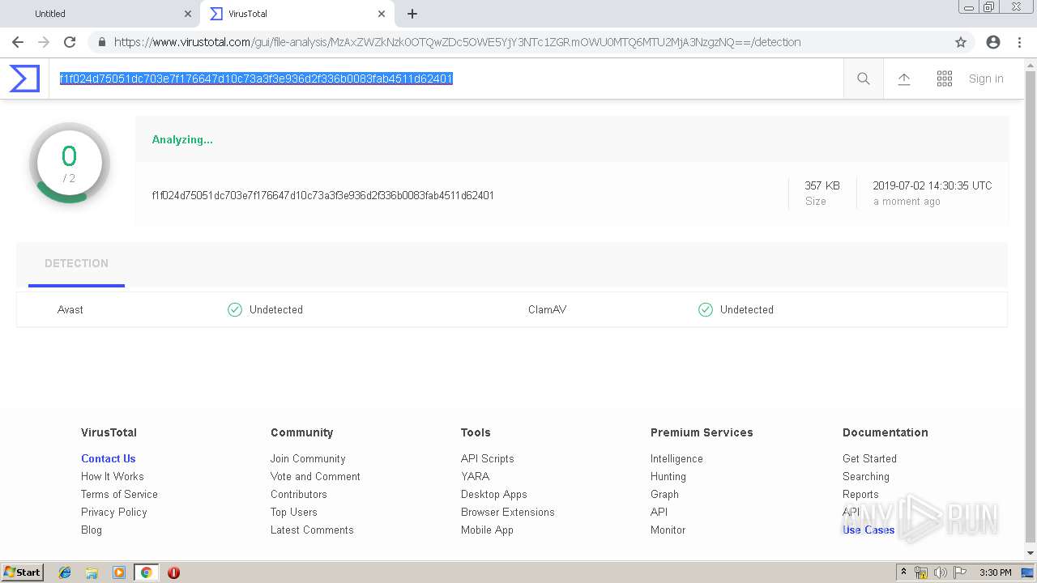Viewport: 1037px width, 583px height.
Task: Open Vote and Comment link
Action: click(x=315, y=476)
